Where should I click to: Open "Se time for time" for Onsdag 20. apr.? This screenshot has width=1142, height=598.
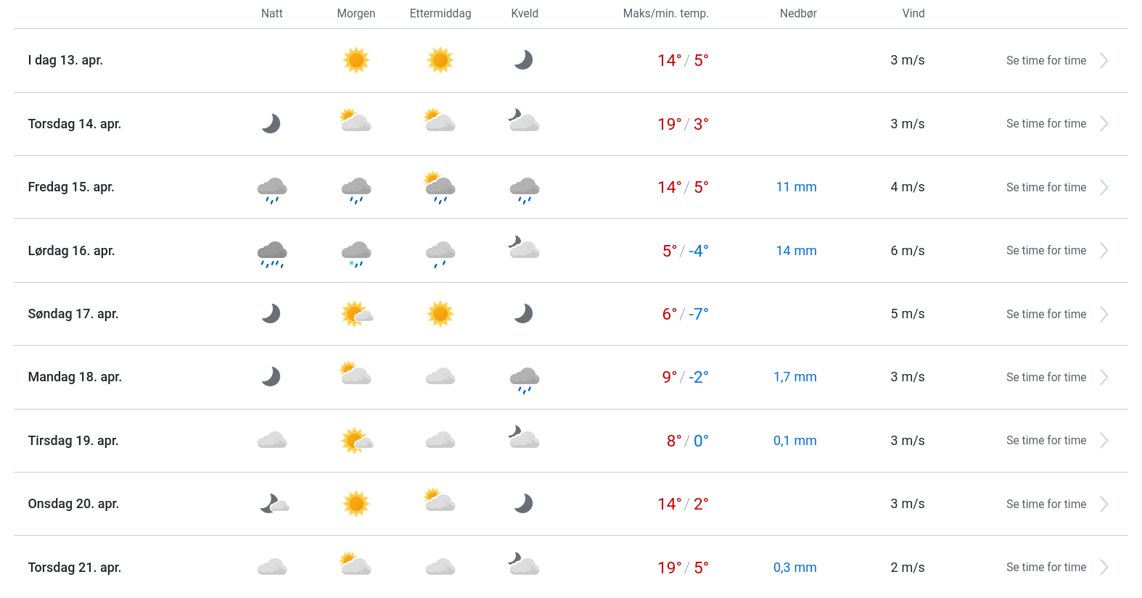click(1046, 504)
